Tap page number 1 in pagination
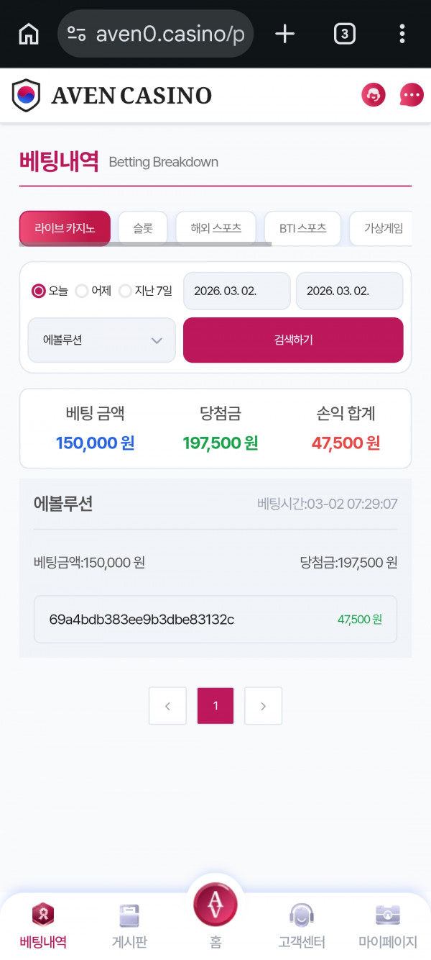 pos(215,706)
